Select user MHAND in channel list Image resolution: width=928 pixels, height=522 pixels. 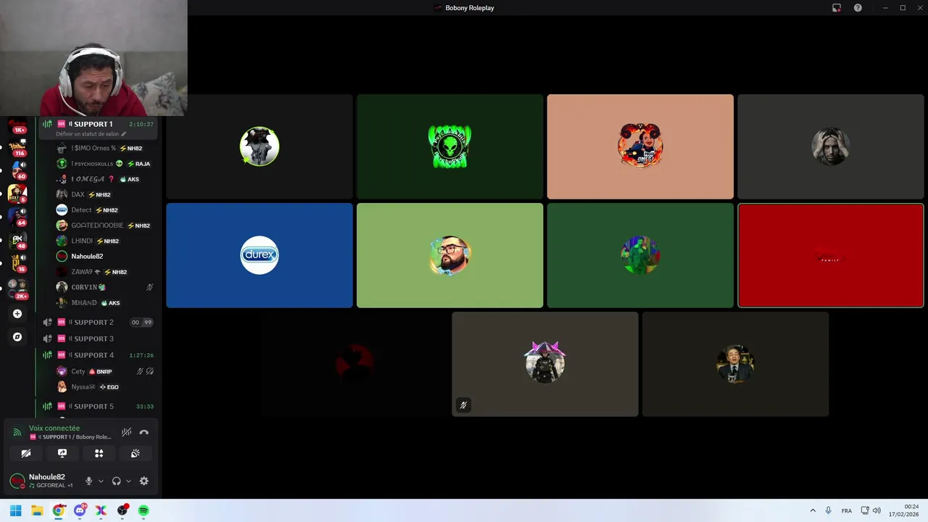pyautogui.click(x=105, y=302)
